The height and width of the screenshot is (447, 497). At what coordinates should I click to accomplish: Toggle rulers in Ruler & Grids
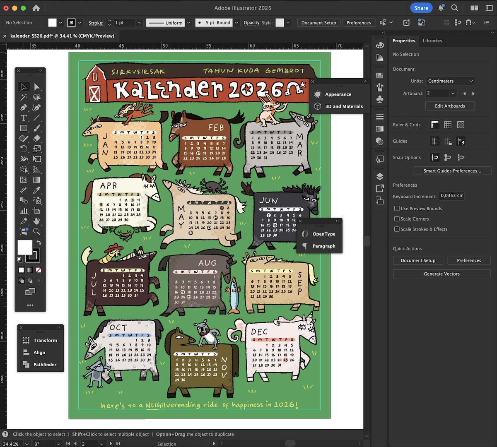pos(435,125)
